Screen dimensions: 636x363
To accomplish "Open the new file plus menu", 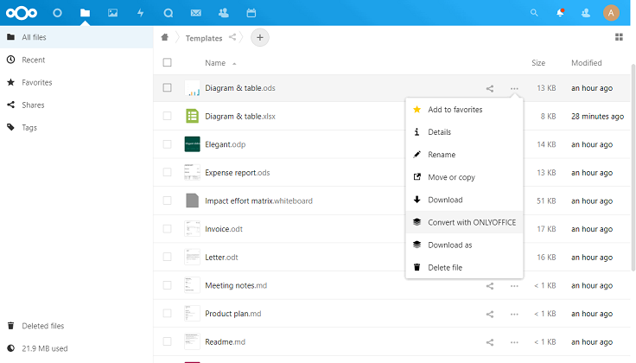I will pyautogui.click(x=260, y=37).
